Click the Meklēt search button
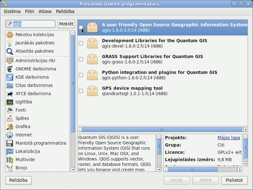The height and width of the screenshot is (190, 253). pos(66,24)
